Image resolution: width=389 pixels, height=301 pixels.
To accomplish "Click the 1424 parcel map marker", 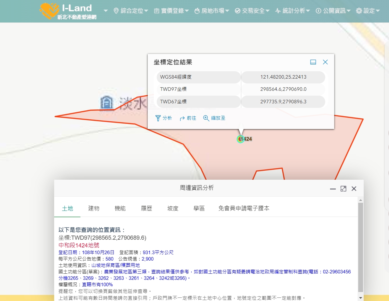I will point(240,139).
